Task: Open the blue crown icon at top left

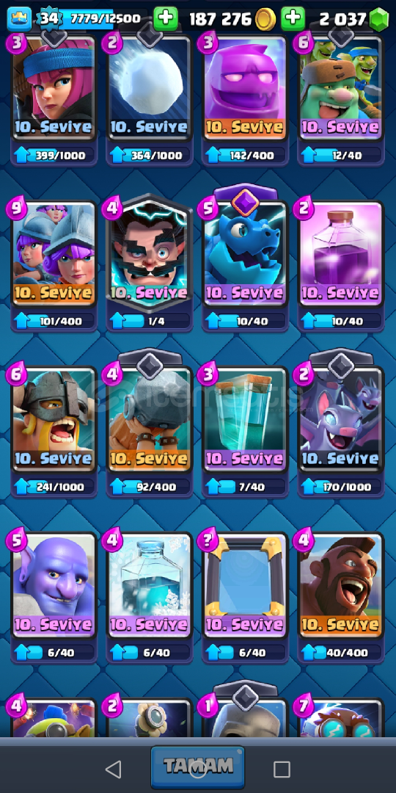Action: click(x=19, y=18)
